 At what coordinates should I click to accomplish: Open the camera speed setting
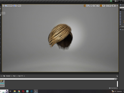[x=114, y=6]
